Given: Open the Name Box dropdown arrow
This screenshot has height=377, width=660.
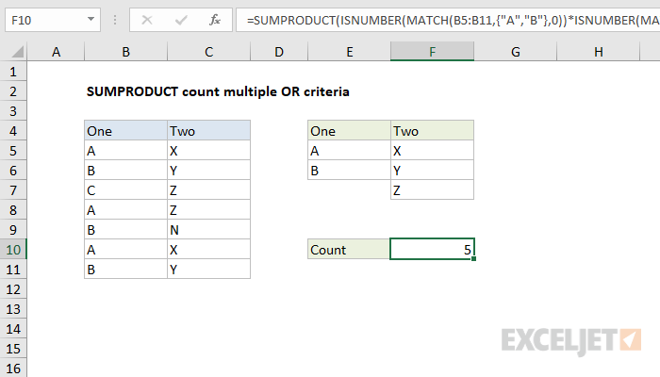Looking at the screenshot, I should click(x=91, y=20).
